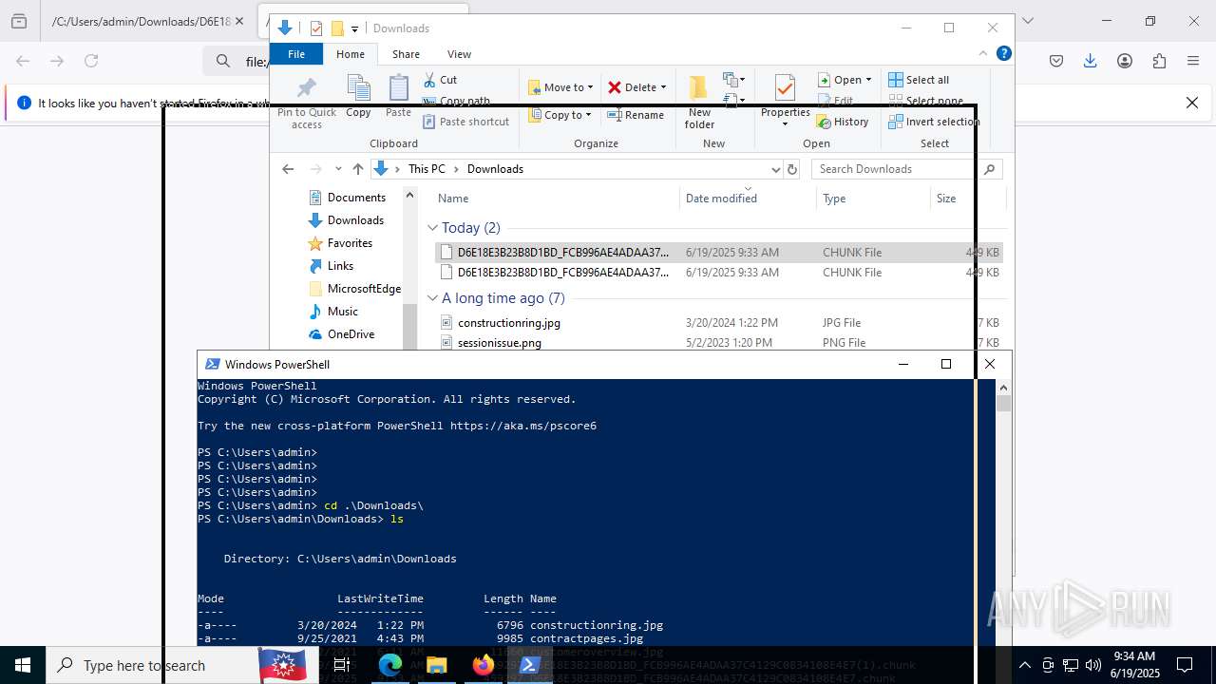Click the Firefox icon on taskbar

483,665
